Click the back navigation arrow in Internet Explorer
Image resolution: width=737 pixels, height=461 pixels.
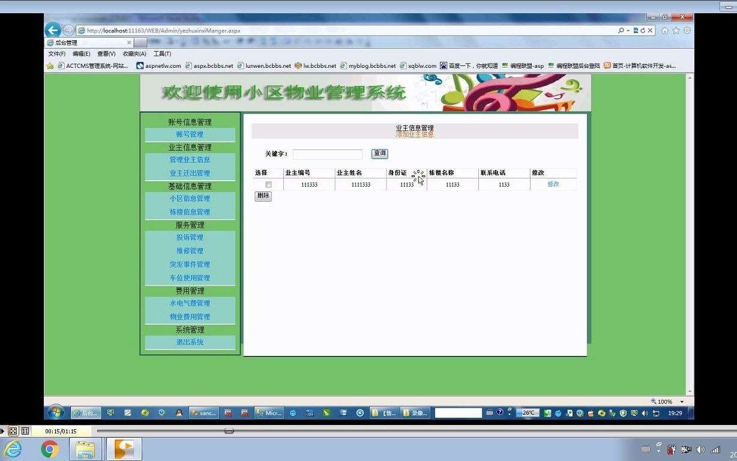pyautogui.click(x=53, y=29)
